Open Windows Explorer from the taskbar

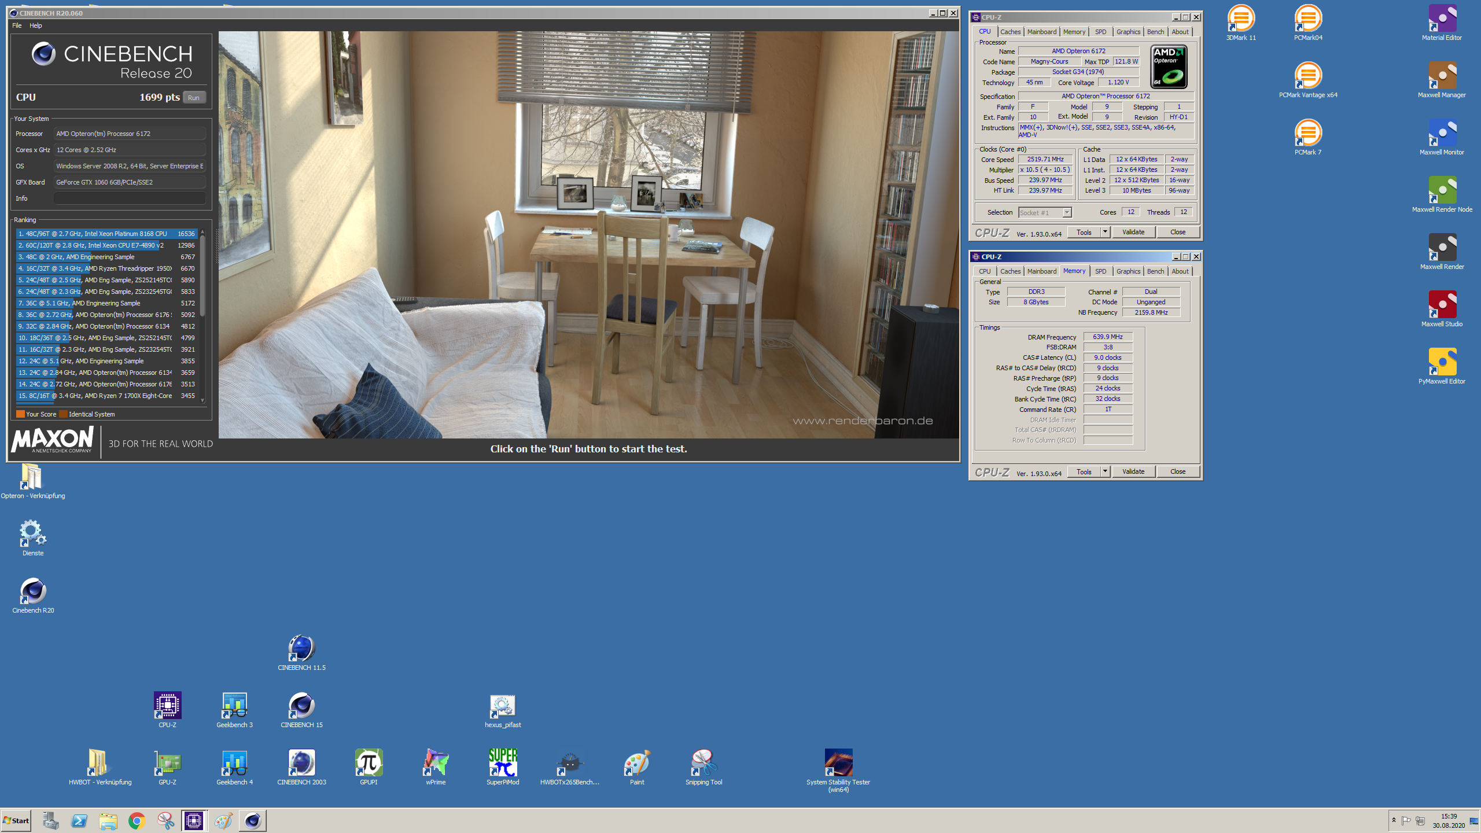pyautogui.click(x=108, y=821)
